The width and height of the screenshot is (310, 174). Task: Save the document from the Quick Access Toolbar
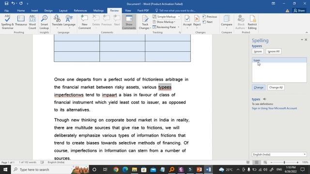[x=6, y=3]
